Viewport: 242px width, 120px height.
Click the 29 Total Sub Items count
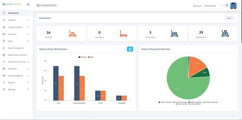point(201,33)
